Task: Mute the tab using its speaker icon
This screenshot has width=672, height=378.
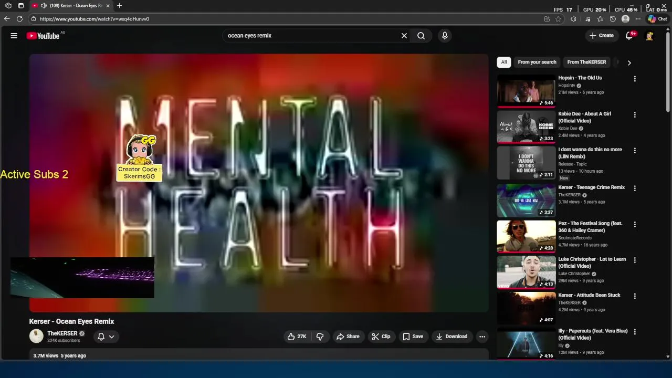Action: click(44, 6)
